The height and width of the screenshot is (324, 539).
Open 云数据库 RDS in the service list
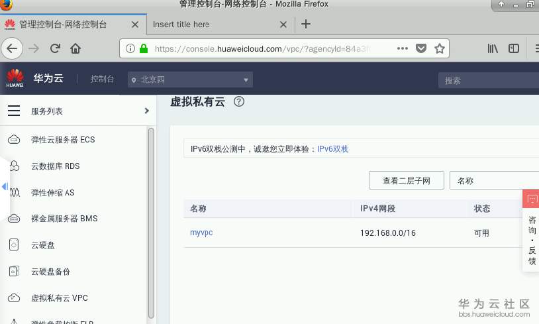pos(56,166)
